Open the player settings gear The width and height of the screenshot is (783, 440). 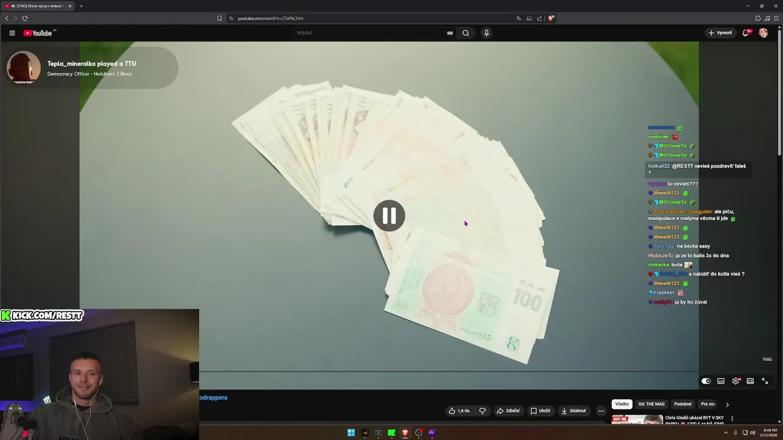click(x=736, y=381)
